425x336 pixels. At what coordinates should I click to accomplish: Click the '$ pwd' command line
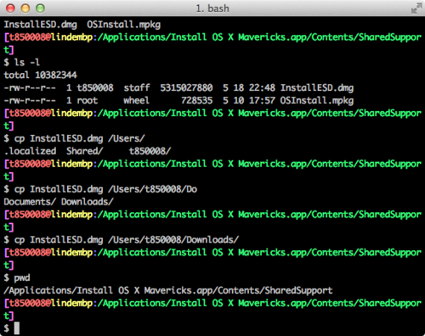click(x=17, y=277)
